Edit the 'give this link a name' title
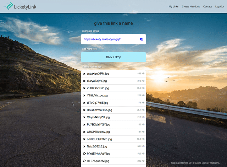The height and width of the screenshot is (167, 227). click(113, 23)
